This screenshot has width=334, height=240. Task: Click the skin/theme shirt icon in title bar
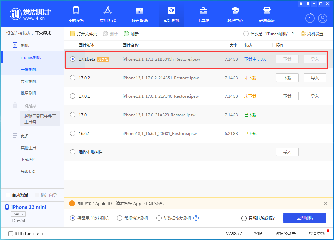tap(301, 4)
